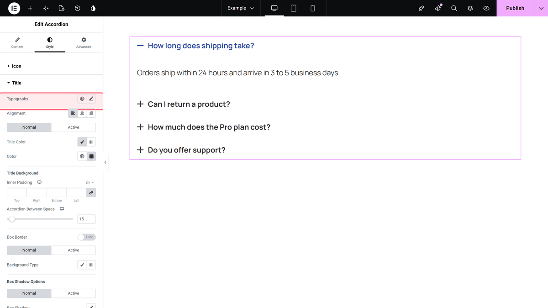Open the Example document dropdown
The image size is (548, 308).
241,8
